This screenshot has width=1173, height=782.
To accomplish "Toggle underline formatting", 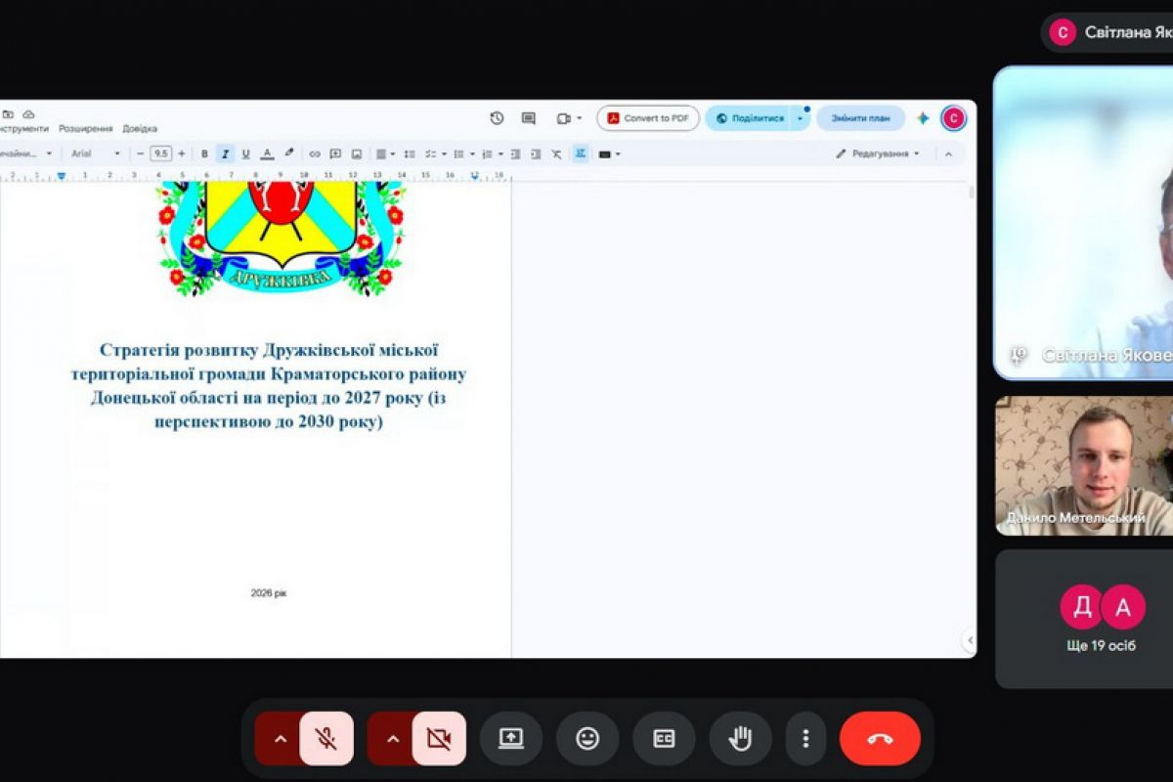I will tap(245, 153).
